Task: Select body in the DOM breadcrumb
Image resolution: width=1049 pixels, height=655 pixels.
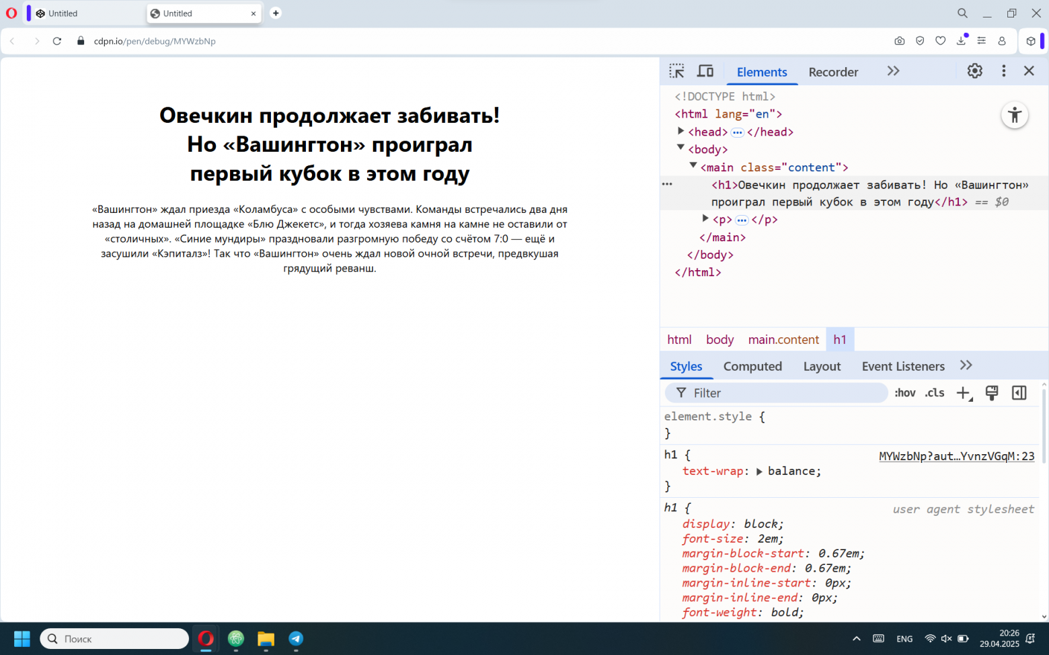Action: click(x=720, y=339)
